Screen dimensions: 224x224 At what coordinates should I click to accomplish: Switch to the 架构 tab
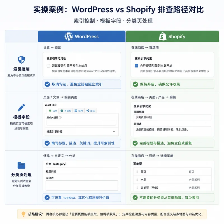(x=79, y=111)
